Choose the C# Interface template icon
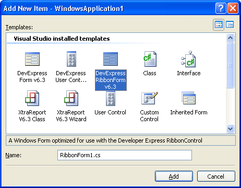 coord(188,59)
